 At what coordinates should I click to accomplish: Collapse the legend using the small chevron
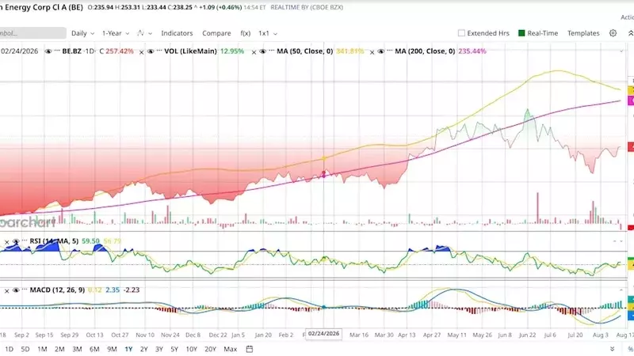[622, 51]
